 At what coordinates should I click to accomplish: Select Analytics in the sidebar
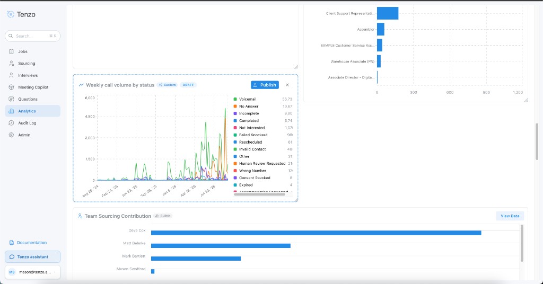32,111
